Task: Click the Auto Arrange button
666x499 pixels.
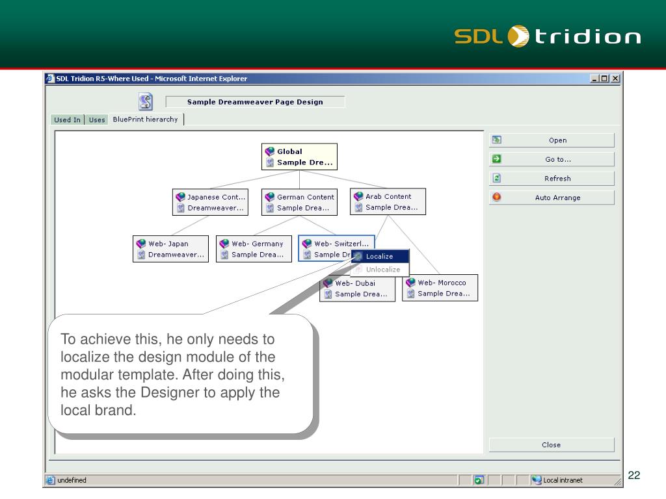Action: (552, 198)
